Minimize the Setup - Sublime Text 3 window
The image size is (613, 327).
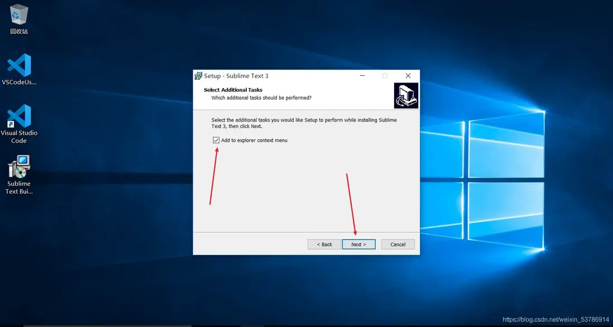coord(362,76)
